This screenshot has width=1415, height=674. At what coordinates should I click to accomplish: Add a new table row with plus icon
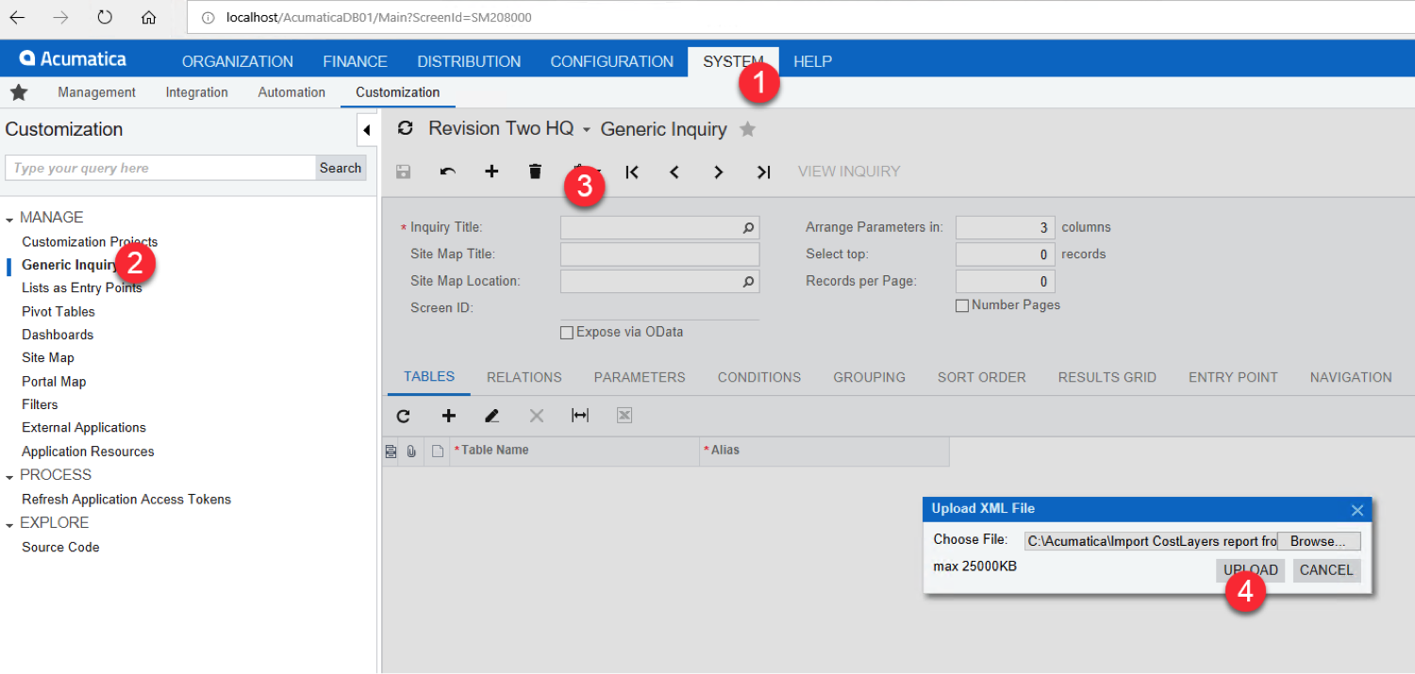point(448,416)
